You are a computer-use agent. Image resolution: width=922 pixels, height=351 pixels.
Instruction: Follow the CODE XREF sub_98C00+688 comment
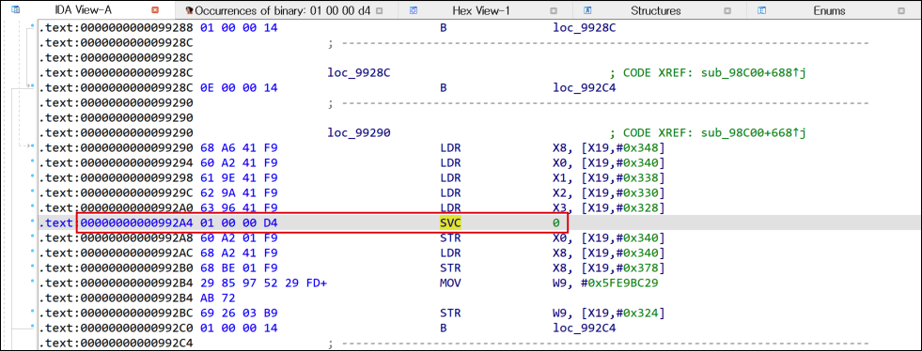pos(708,73)
